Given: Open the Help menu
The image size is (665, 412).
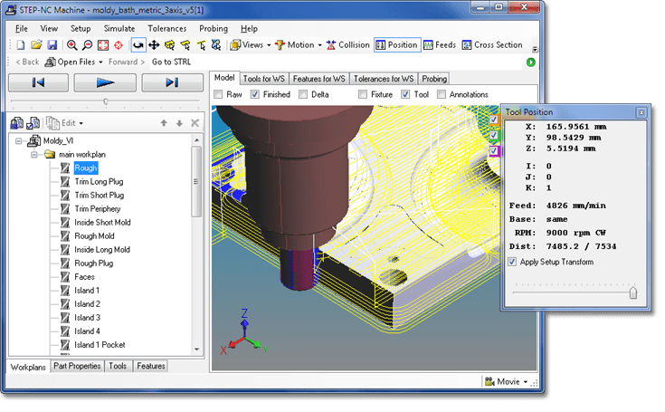Looking at the screenshot, I should pyautogui.click(x=249, y=28).
